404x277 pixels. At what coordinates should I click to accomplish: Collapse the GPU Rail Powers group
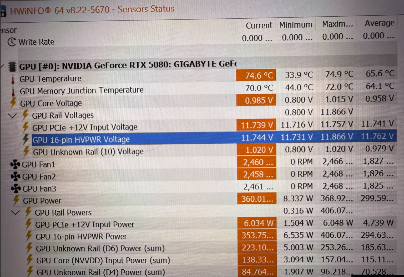tap(15, 212)
